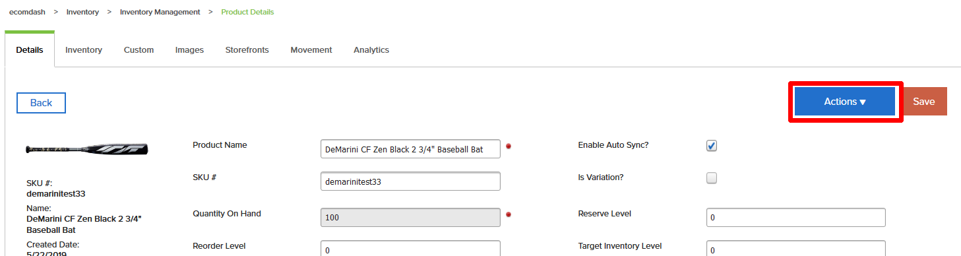The image size is (961, 256).
Task: Toggle the Enable Auto Sync checkbox
Action: coord(712,146)
